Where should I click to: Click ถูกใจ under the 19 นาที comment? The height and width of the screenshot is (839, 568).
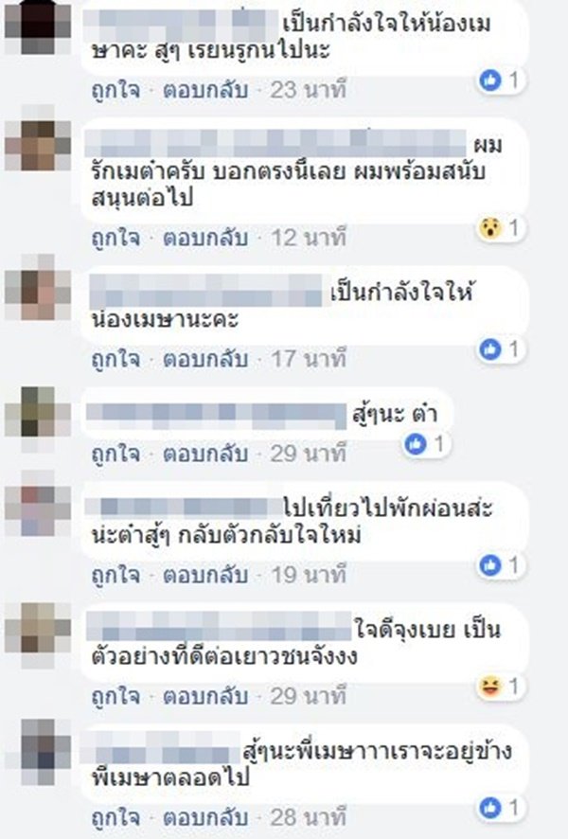(x=116, y=575)
